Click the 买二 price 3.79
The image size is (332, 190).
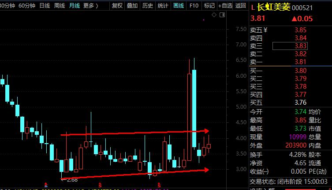[x=300, y=79]
